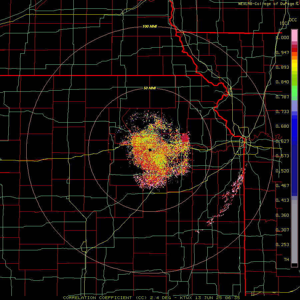Viewport: 300px width, 300px height.
Task: Click the 0.840 color scale value
Action: click(282, 82)
